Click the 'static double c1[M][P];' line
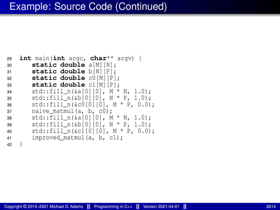 76,85
